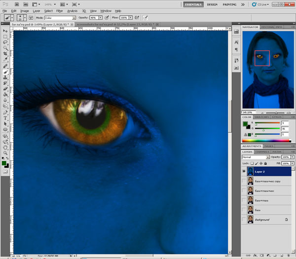Select the Brush tool in toolbox

[x=5, y=71]
